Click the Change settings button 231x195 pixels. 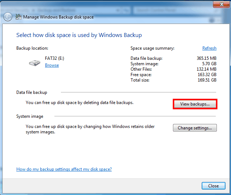pos(195,128)
